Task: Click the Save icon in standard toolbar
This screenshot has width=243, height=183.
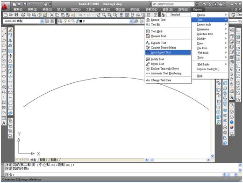Action: [x=16, y=15]
